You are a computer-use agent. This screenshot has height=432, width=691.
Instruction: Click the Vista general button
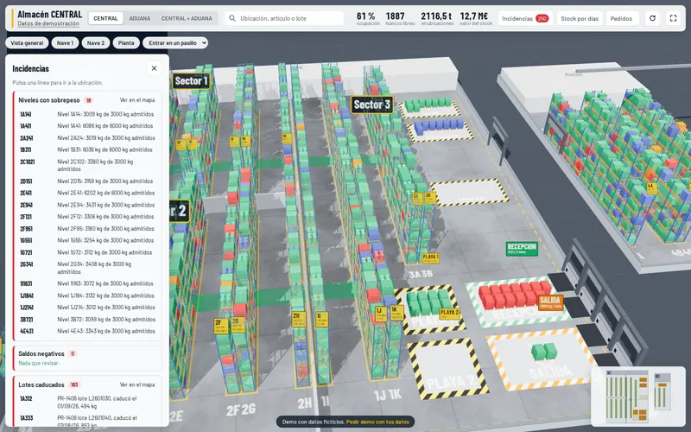tap(27, 42)
